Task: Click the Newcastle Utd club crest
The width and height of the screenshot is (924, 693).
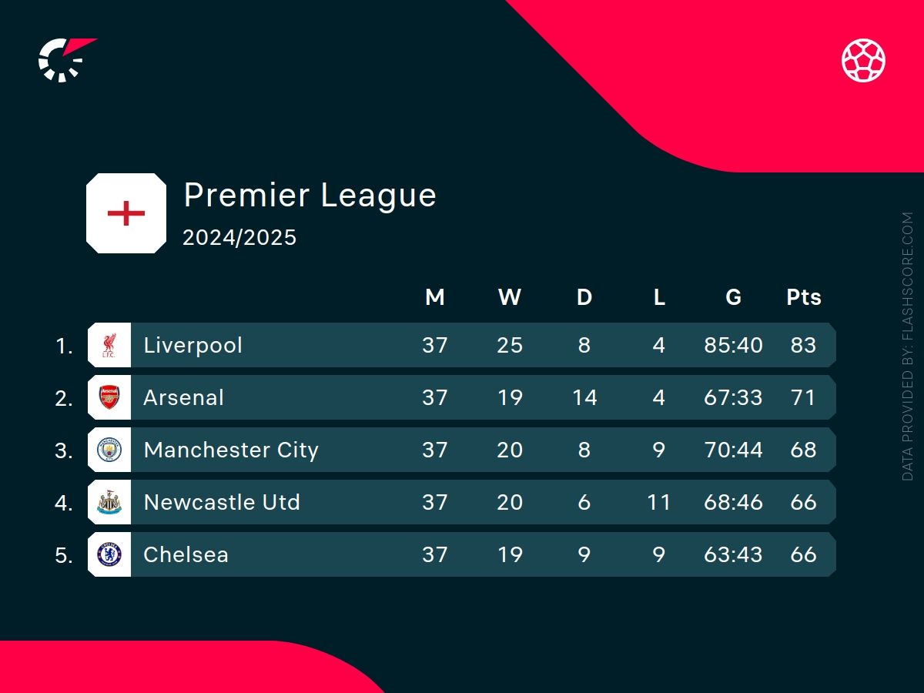Action: pos(109,502)
